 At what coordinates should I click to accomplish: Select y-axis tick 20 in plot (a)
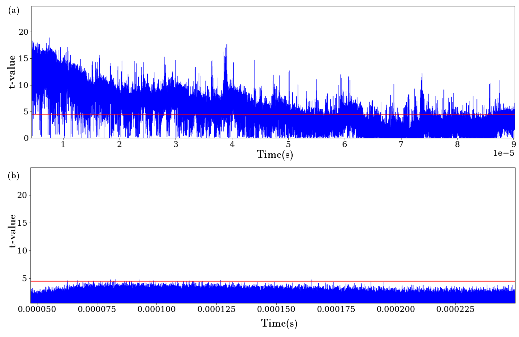23,32
